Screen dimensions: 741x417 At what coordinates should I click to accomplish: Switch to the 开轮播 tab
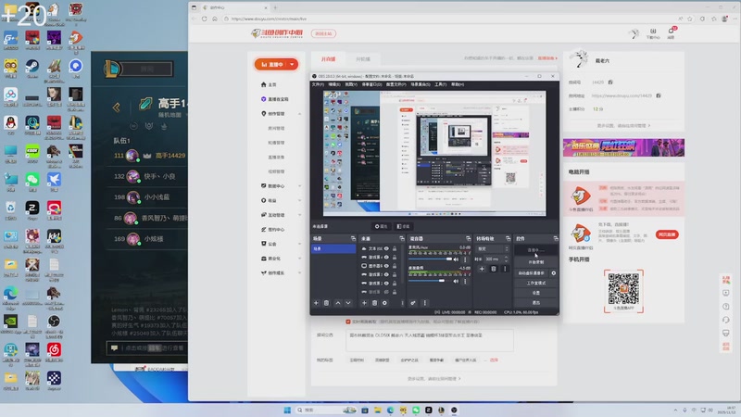(x=363, y=59)
